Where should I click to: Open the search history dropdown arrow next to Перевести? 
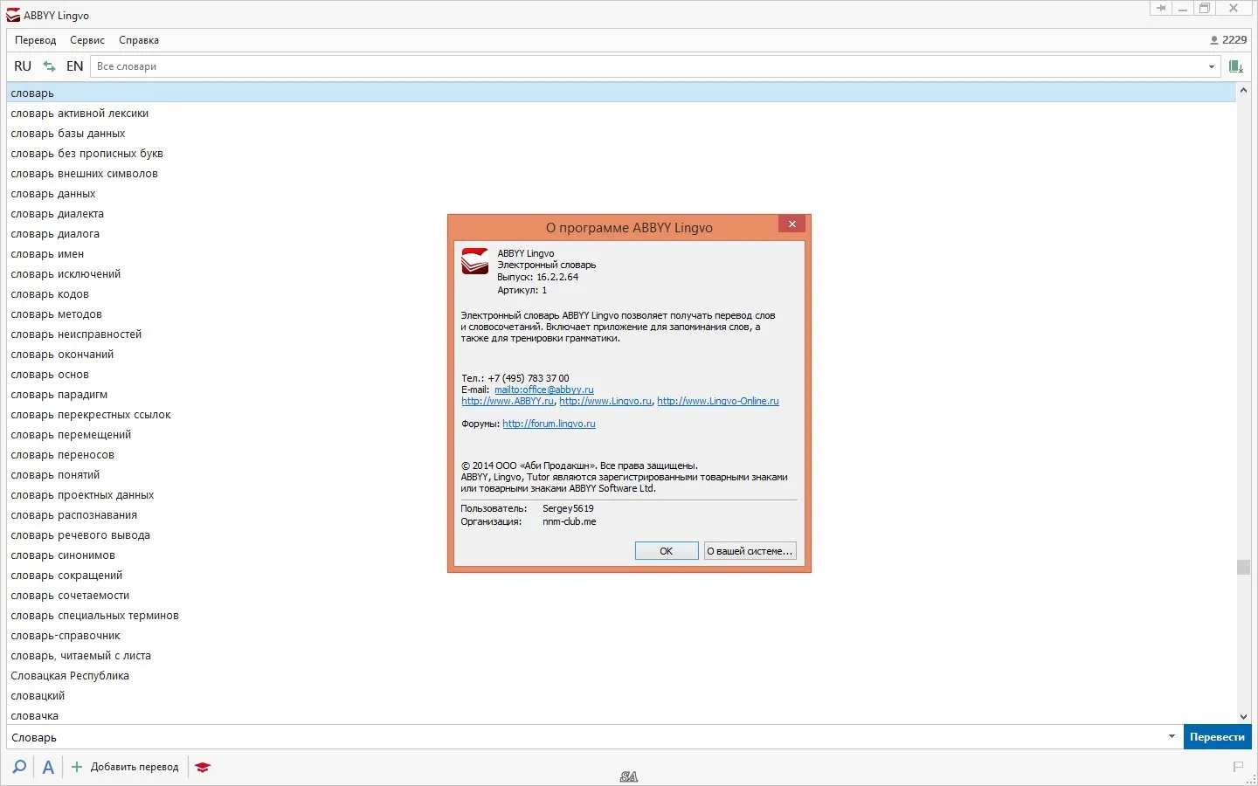pos(1172,736)
